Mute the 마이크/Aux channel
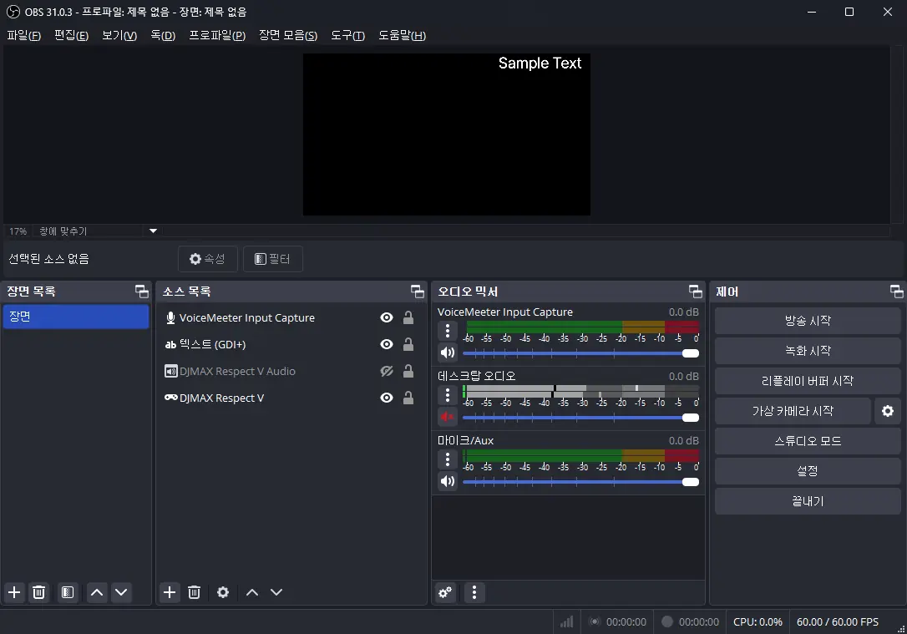Viewport: 907px width, 634px height. [447, 480]
